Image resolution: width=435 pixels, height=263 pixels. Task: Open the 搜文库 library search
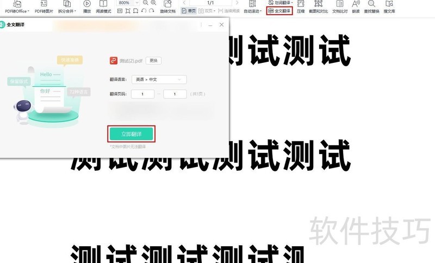pyautogui.click(x=389, y=7)
